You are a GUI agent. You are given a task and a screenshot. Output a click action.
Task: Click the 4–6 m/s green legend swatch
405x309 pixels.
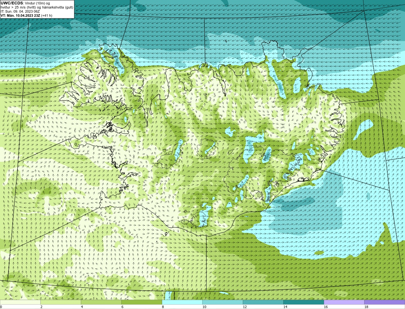click(x=101, y=302)
